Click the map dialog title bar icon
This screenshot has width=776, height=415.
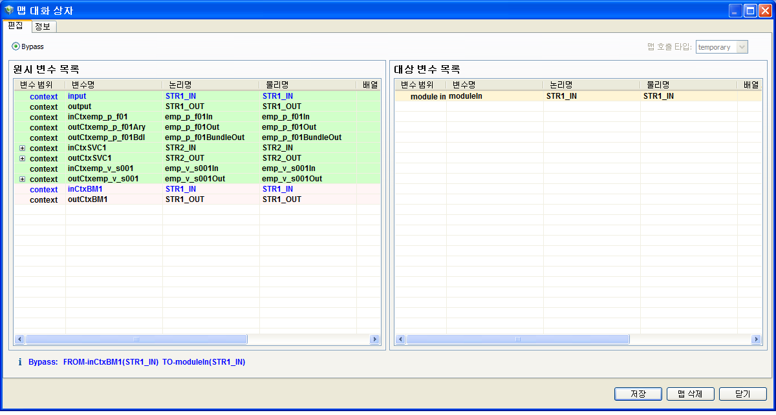click(x=9, y=10)
